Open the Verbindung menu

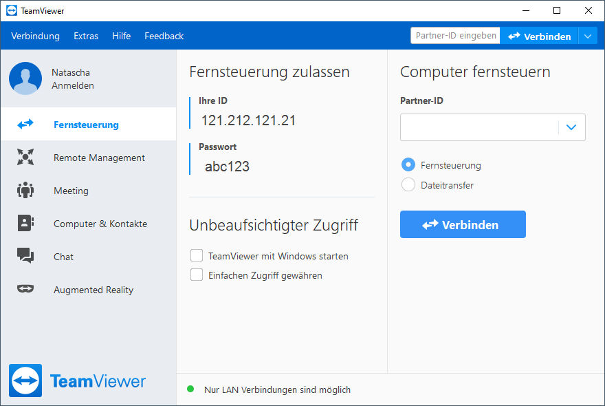click(x=35, y=36)
